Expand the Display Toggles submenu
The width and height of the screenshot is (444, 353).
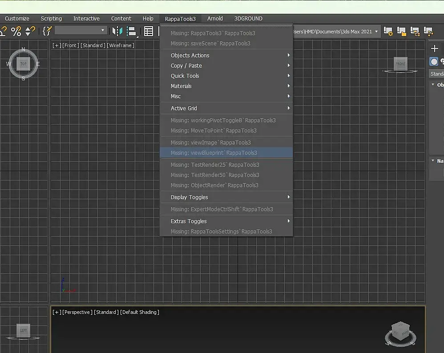click(226, 197)
